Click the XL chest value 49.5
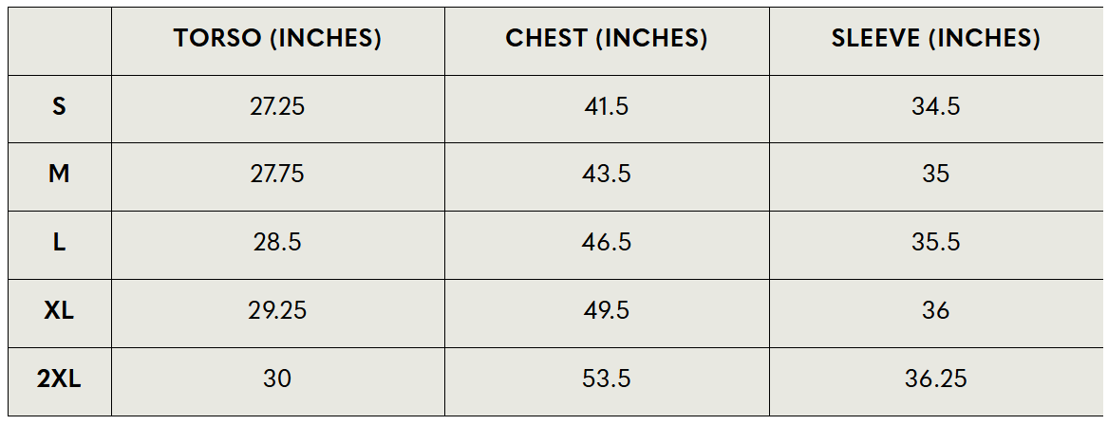 (607, 311)
